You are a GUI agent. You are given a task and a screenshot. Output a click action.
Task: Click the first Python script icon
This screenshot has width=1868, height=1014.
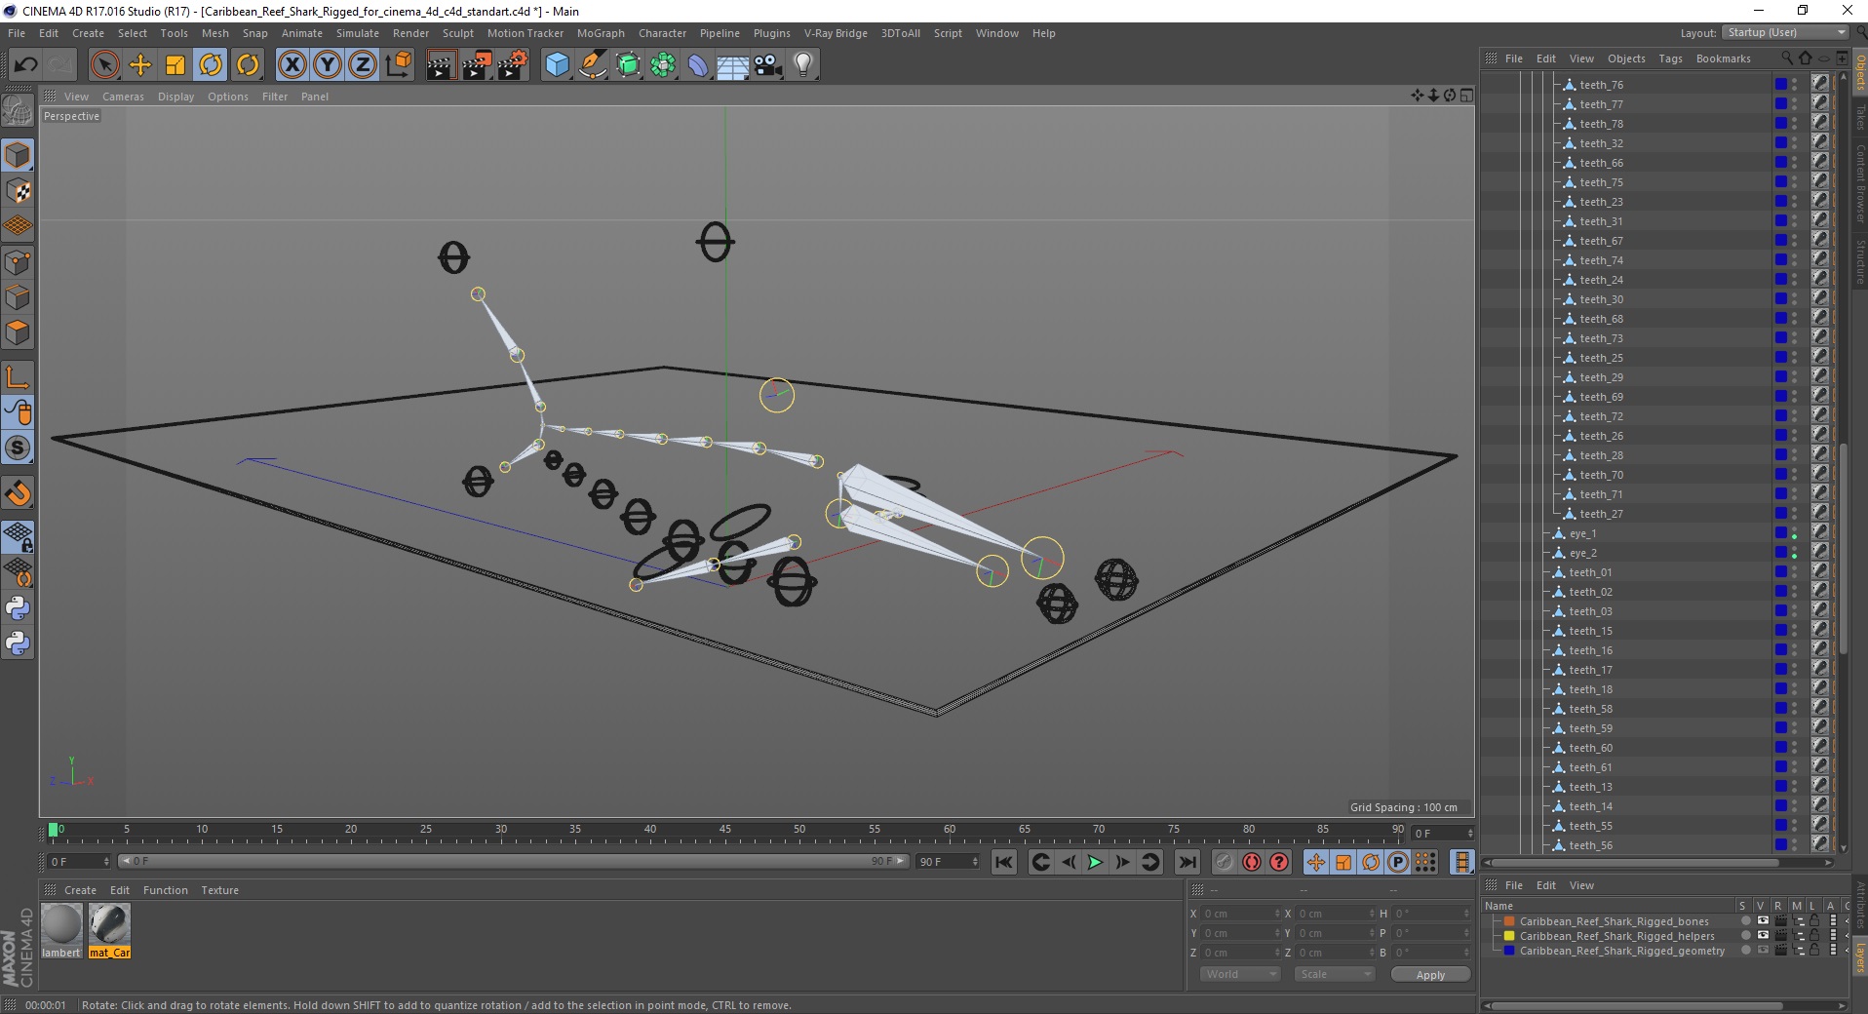coord(18,608)
